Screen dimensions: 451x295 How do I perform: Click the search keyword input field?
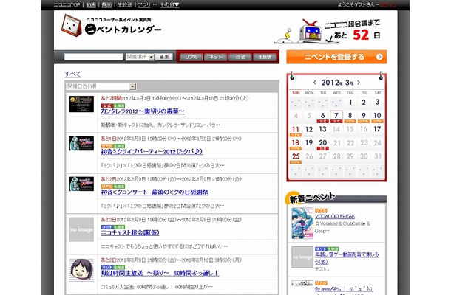93,57
